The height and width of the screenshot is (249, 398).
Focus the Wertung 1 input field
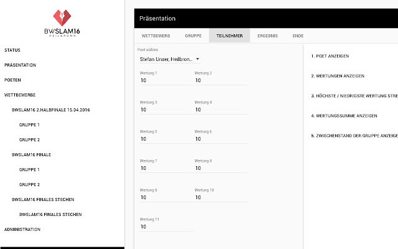point(167,80)
